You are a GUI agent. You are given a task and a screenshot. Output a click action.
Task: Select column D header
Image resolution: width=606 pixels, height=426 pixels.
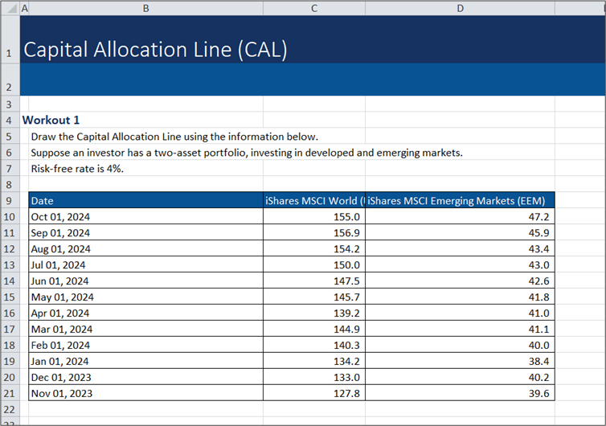[459, 8]
